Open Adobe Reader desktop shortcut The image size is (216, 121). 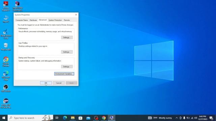point(6,6)
